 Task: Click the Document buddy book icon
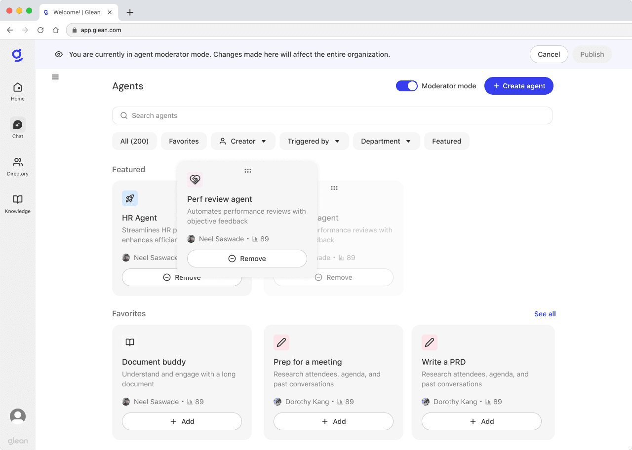click(130, 342)
